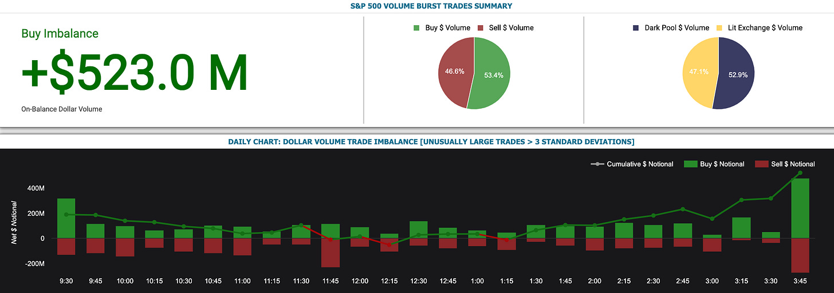Viewport: 834px width, 293px height.
Task: Toggle the Lit Exchange $ Volume legend item
Action: (x=760, y=27)
